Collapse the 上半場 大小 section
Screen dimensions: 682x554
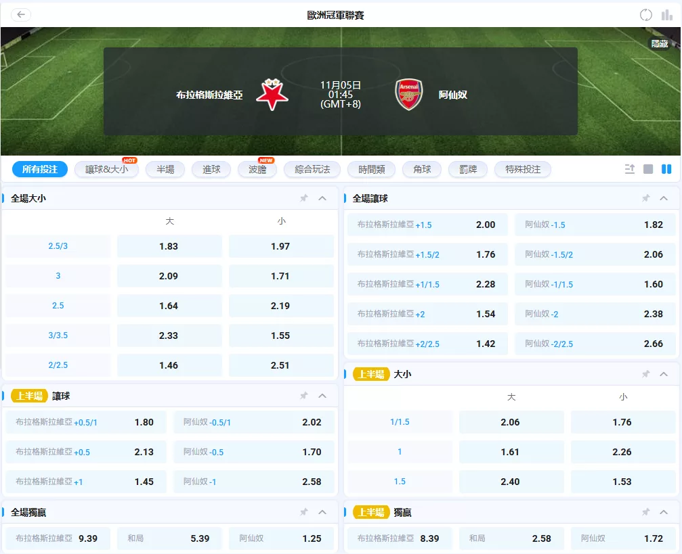click(x=664, y=374)
